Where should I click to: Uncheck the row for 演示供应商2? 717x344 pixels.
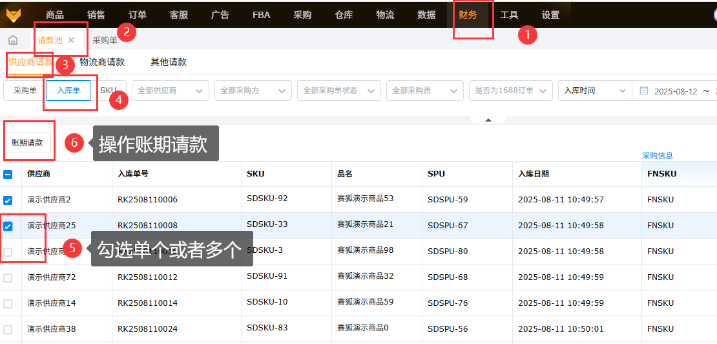tap(8, 200)
